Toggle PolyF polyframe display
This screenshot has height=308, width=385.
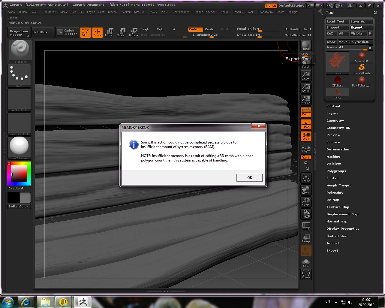pos(306,226)
